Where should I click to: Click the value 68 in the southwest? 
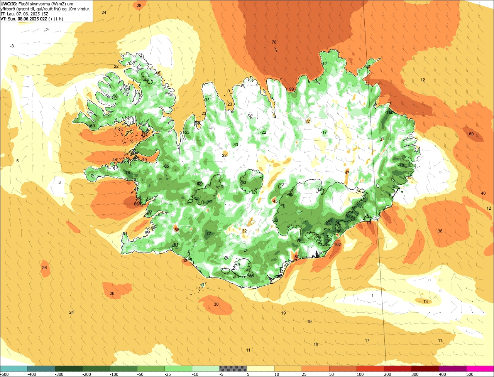pos(177,230)
